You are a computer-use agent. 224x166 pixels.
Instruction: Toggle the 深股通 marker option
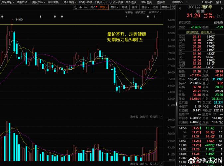(129, 12)
